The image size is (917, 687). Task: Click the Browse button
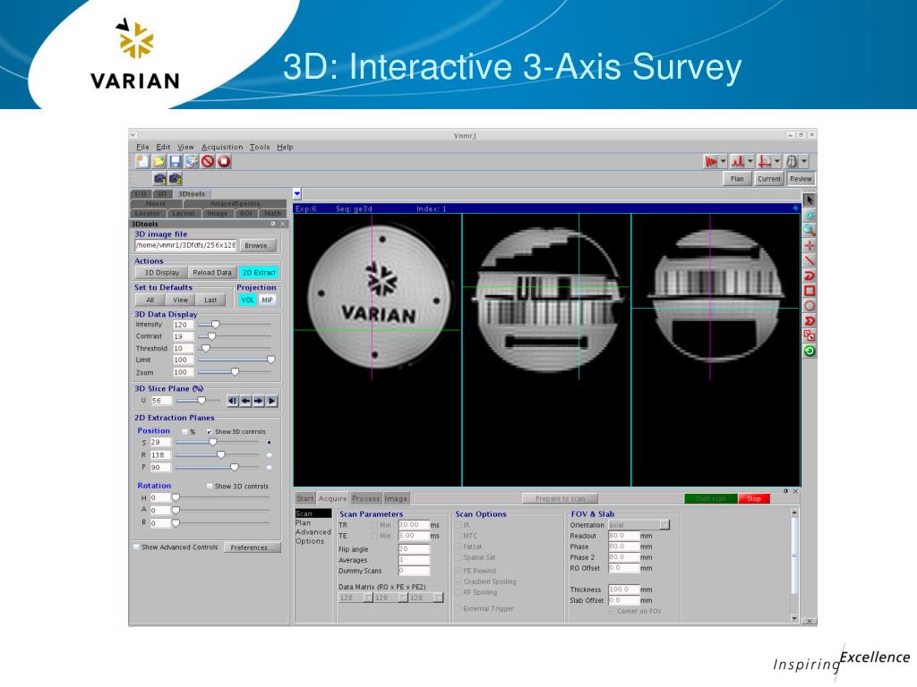click(x=257, y=245)
